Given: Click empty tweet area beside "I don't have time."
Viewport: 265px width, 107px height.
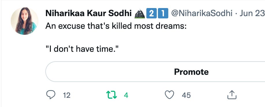Looking at the screenshot, I should pyautogui.click(x=186, y=49).
